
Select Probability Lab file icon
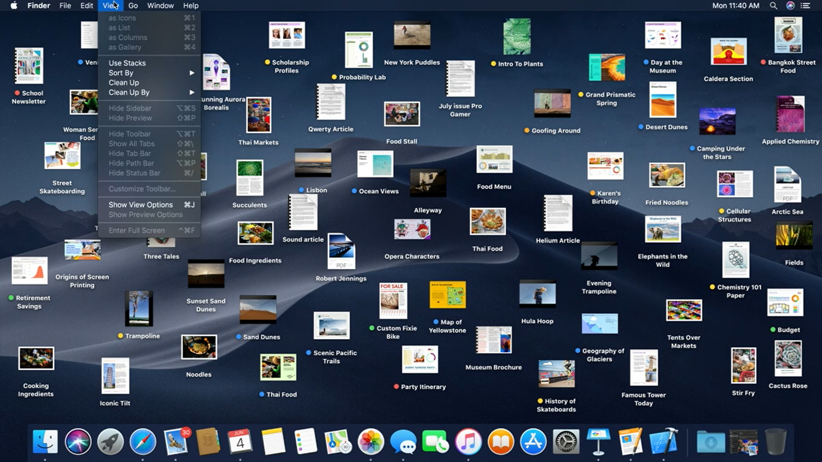pyautogui.click(x=359, y=50)
